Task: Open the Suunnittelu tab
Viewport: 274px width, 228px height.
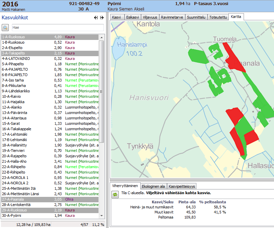Action: point(196,17)
